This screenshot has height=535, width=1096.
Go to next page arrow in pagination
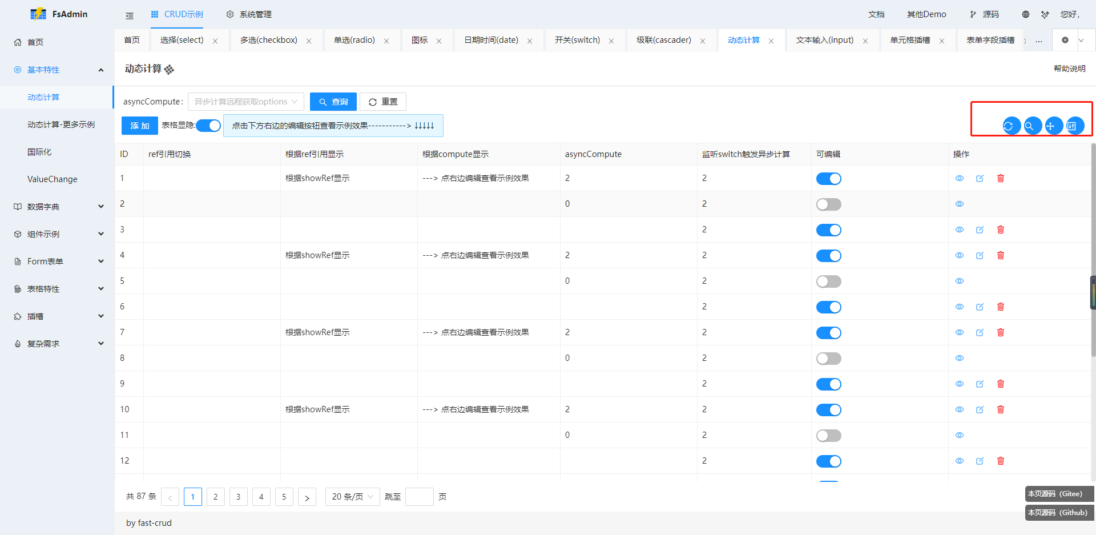[307, 497]
